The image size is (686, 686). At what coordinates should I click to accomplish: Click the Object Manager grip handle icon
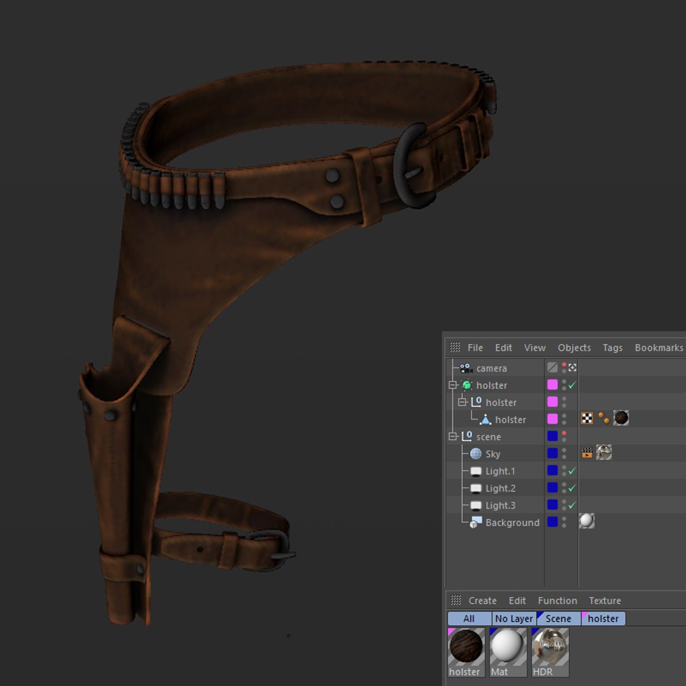point(455,347)
